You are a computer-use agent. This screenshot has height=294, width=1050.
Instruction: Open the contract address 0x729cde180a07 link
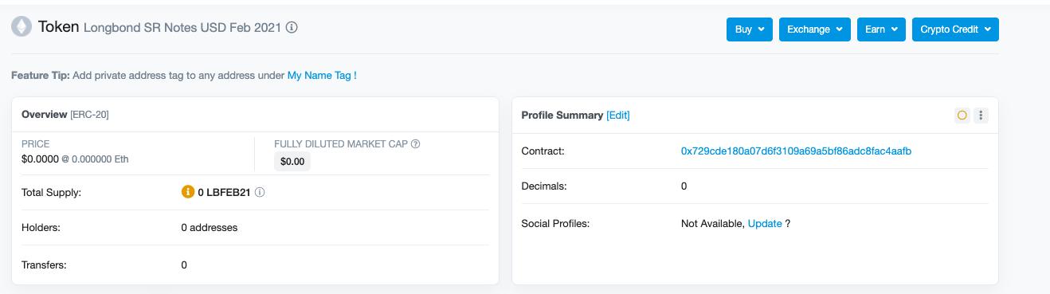point(796,151)
